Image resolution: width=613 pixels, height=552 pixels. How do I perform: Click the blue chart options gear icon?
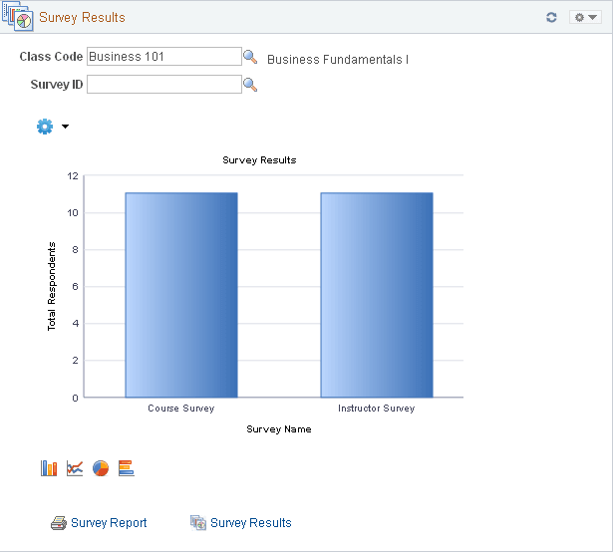coord(45,127)
